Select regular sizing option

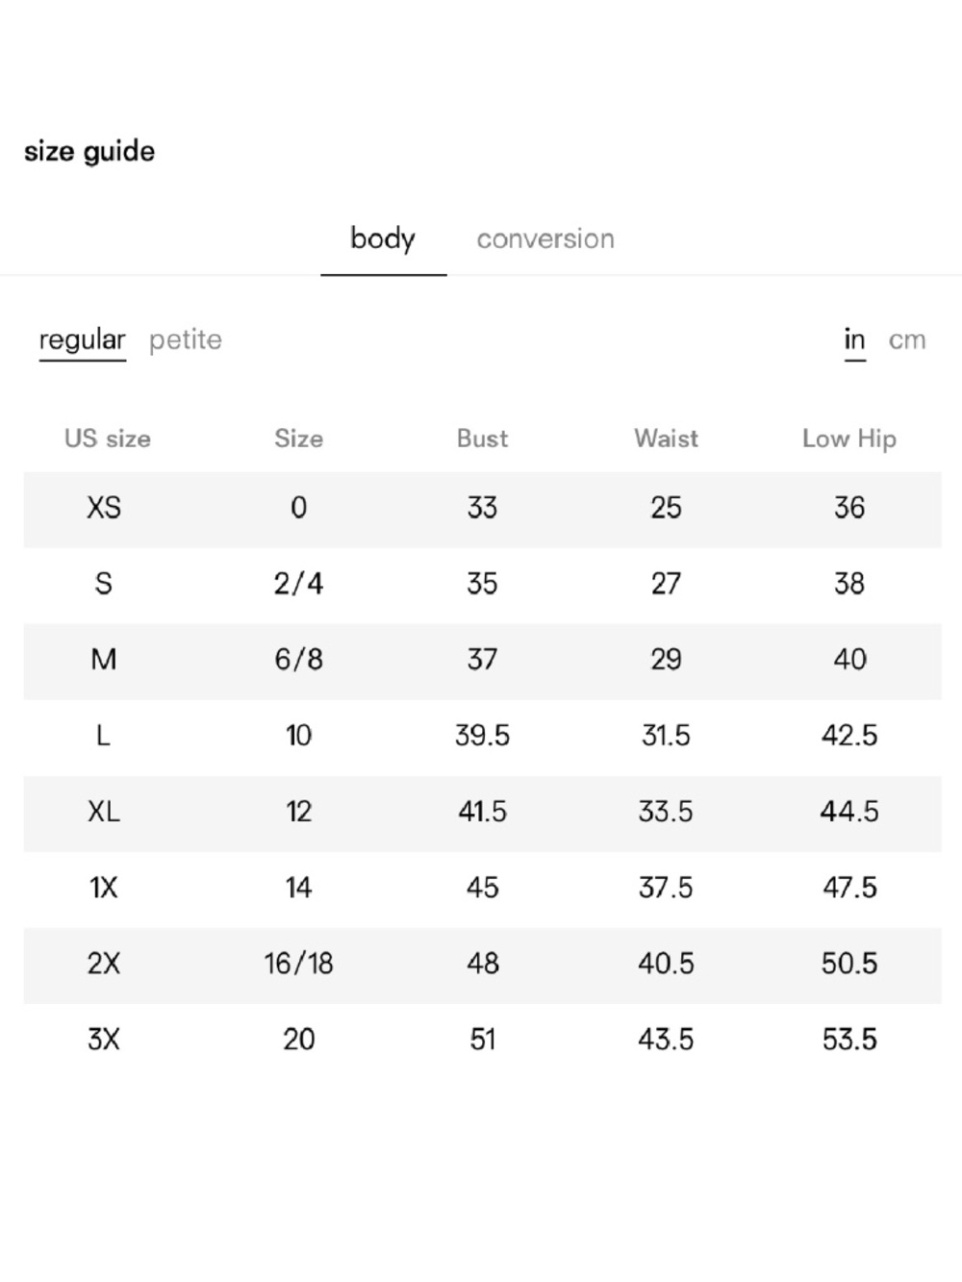coord(82,339)
